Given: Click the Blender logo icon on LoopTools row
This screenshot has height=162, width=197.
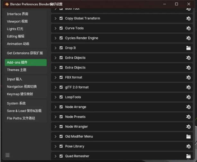Looking at the screenshot, I should [188, 97].
